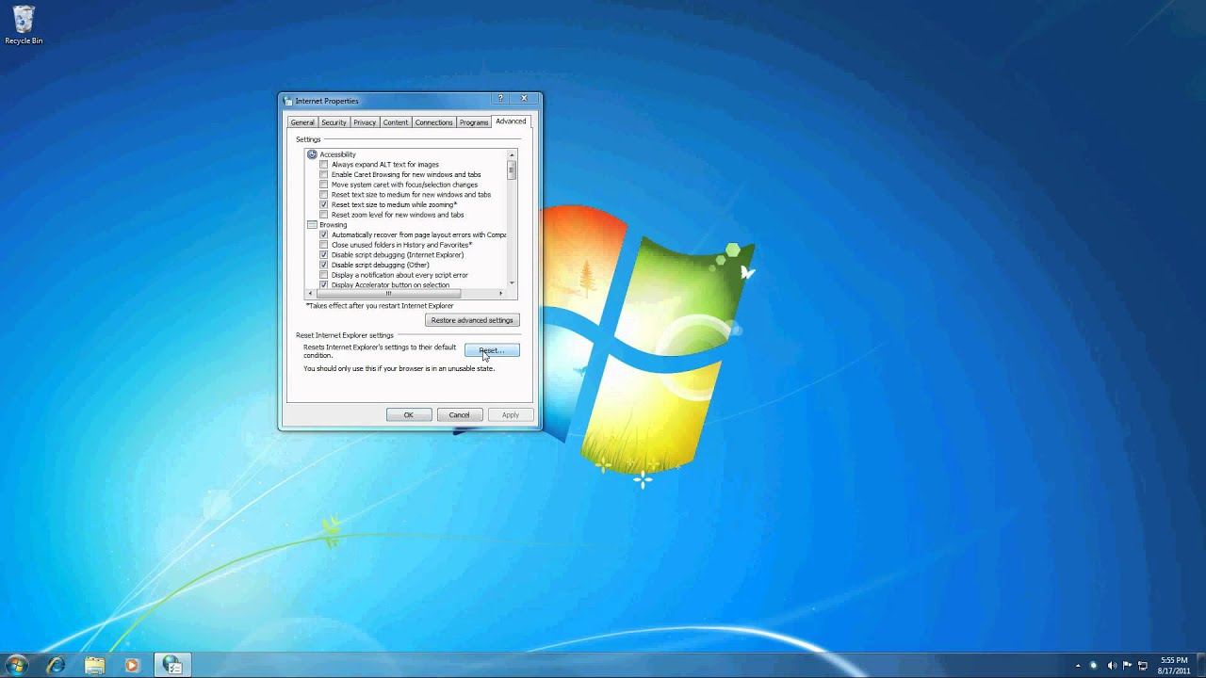Click settings list scroll left arrow
Image resolution: width=1206 pixels, height=678 pixels.
coord(311,294)
